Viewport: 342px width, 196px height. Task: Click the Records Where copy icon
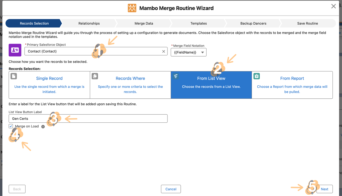[x=95, y=76]
